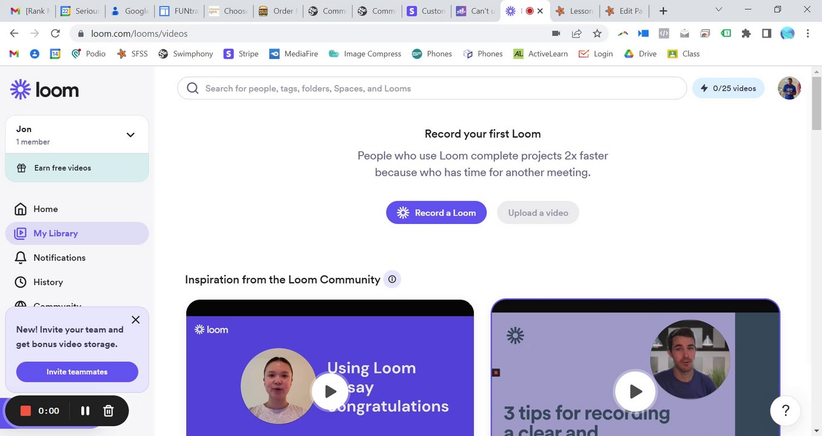Open the Class bookmark
This screenshot has width=822, height=436.
point(684,54)
